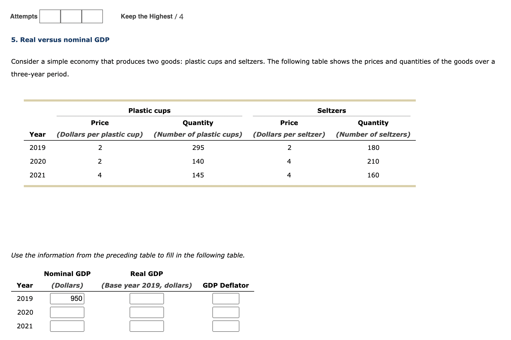The width and height of the screenshot is (511, 340).
Task: Focus the 2021 GDP Deflator input box
Action: point(226,326)
